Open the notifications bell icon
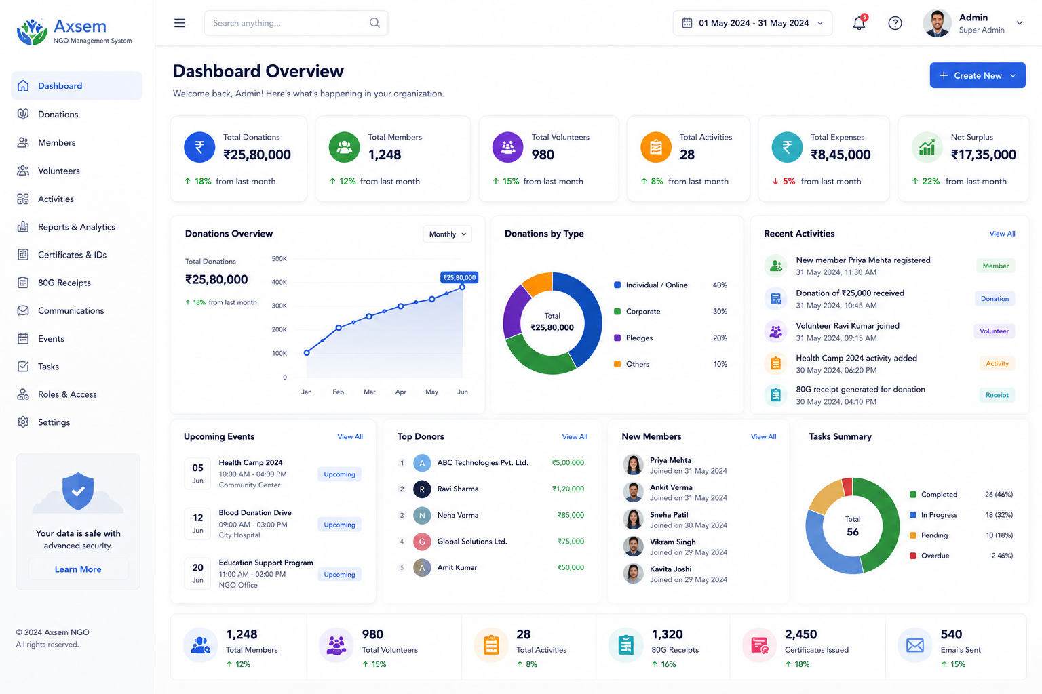The image size is (1042, 694). [x=859, y=23]
